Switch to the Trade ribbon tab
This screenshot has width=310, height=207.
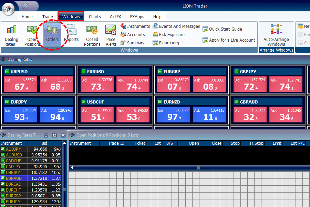48,17
